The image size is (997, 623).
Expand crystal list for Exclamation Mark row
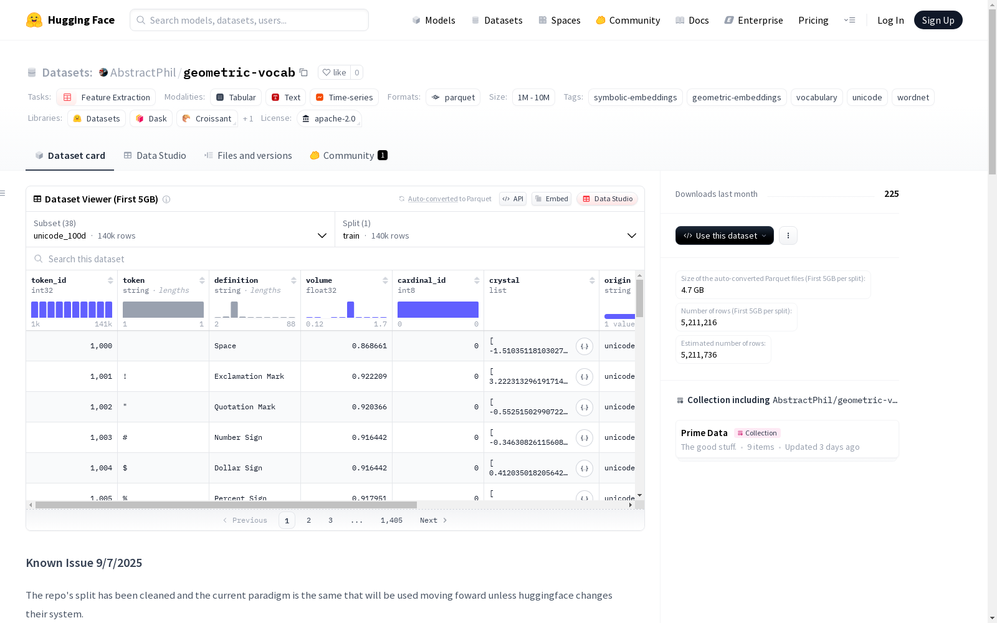click(x=584, y=377)
